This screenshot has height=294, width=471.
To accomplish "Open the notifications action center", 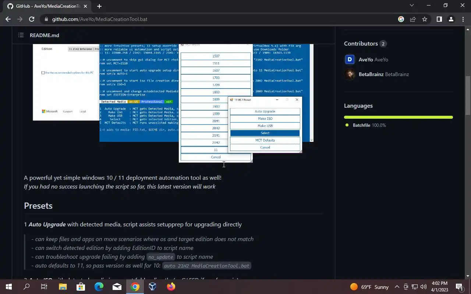I will pyautogui.click(x=459, y=287).
